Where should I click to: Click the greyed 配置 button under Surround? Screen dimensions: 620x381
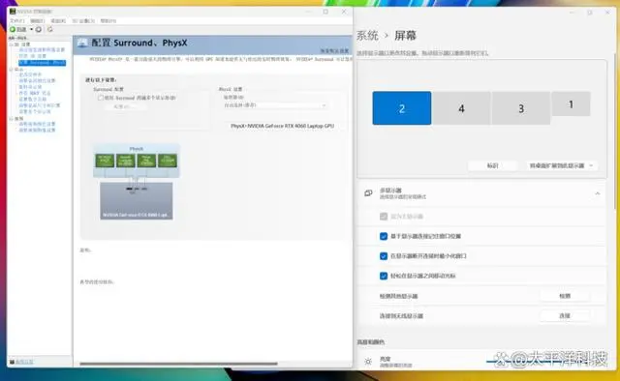(x=125, y=106)
